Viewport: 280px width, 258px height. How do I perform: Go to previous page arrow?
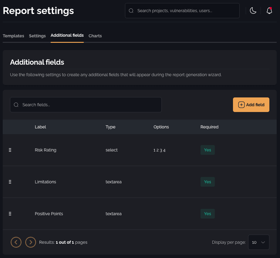[x=16, y=242]
